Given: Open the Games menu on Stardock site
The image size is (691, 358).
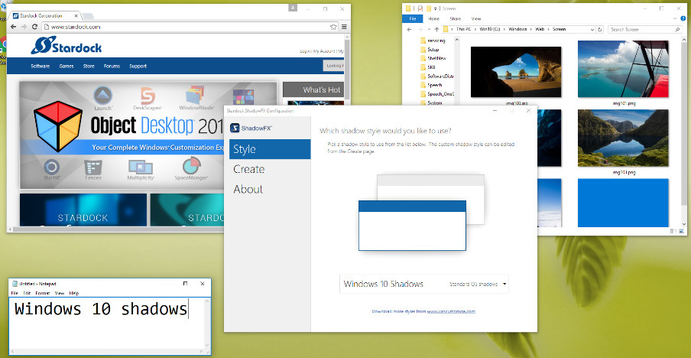Looking at the screenshot, I should [x=67, y=66].
